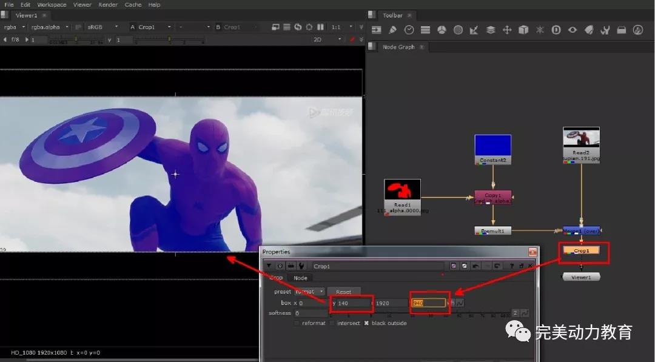Click the box r field showing 1920
The width and height of the screenshot is (655, 362).
(391, 303)
